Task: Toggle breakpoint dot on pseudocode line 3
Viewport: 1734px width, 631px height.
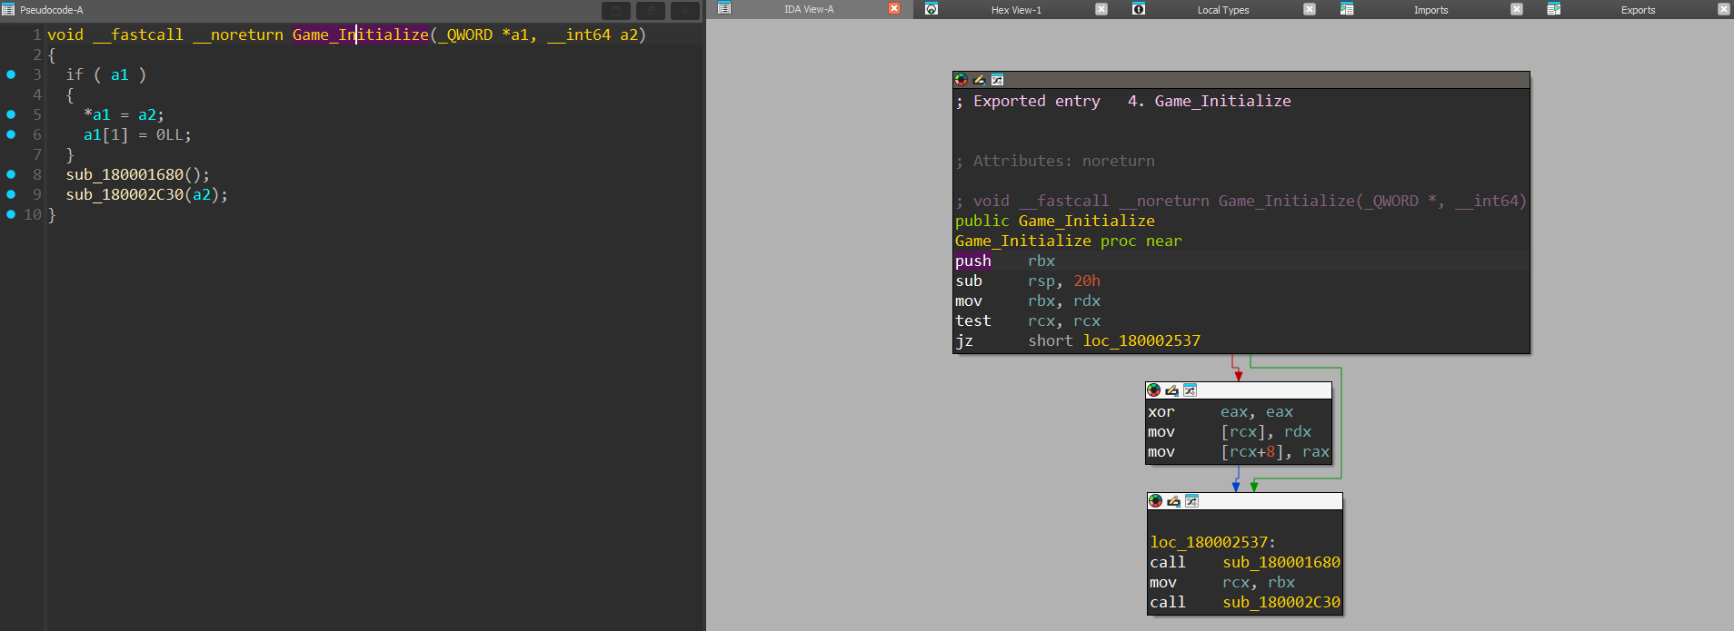Action: click(x=11, y=74)
